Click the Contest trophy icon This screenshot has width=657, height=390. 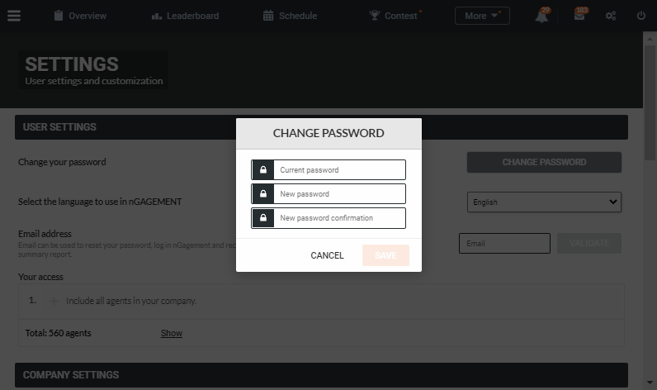374,16
